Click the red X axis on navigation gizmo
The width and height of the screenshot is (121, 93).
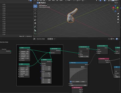[113, 8]
